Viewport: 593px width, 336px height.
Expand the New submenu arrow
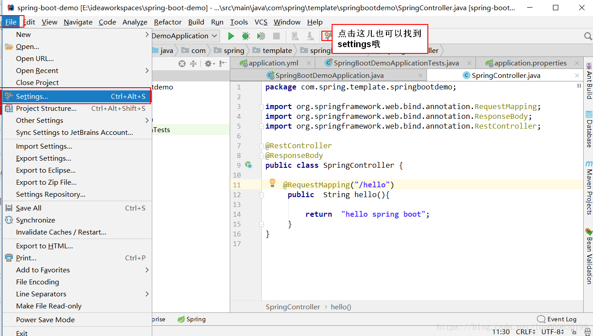(x=147, y=34)
